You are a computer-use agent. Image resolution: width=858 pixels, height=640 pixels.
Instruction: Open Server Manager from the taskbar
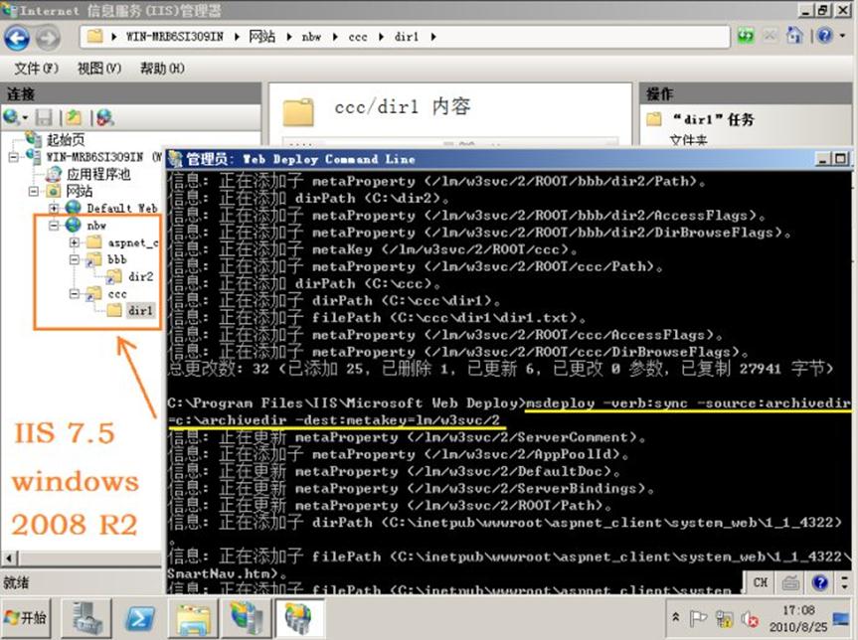[x=86, y=618]
